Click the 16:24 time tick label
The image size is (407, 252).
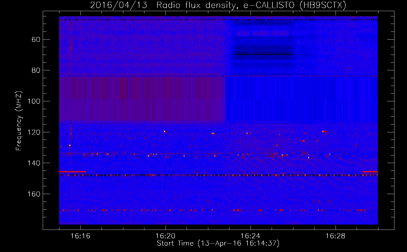pos(251,236)
